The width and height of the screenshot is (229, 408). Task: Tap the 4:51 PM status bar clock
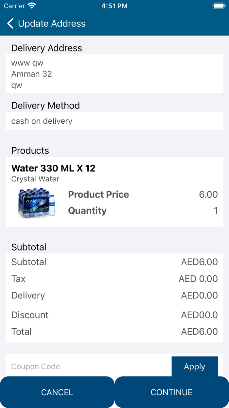tap(114, 6)
